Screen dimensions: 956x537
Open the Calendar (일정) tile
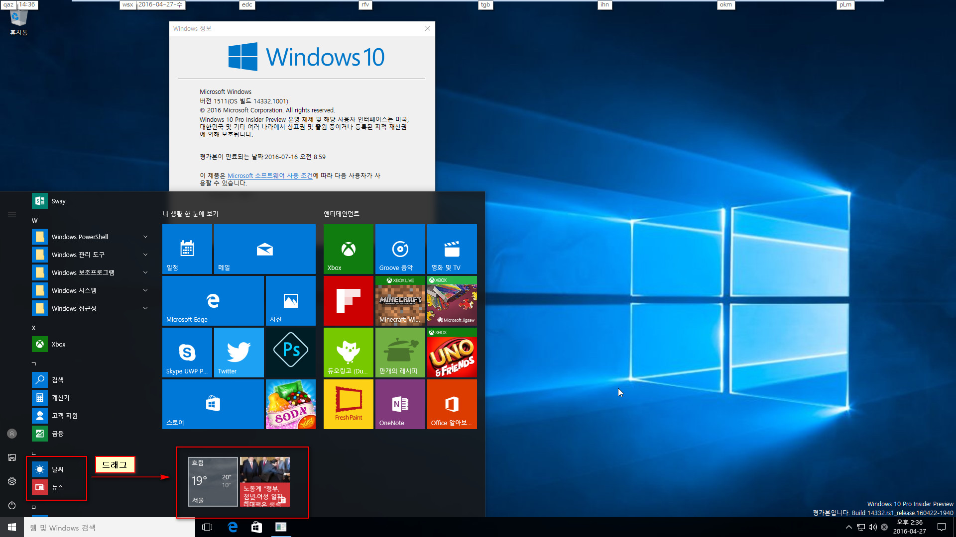(x=187, y=249)
